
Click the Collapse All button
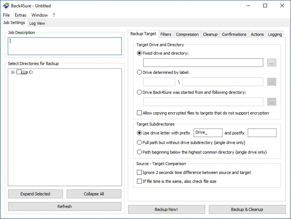94,194
